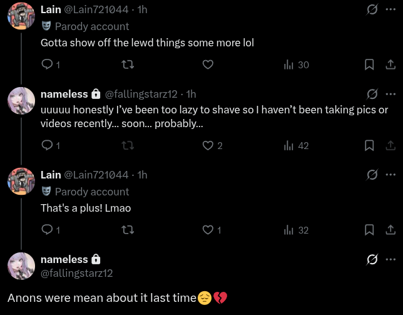The height and width of the screenshot is (315, 403).
Task: Open more options on "That's a plus" tweet
Action: click(391, 174)
